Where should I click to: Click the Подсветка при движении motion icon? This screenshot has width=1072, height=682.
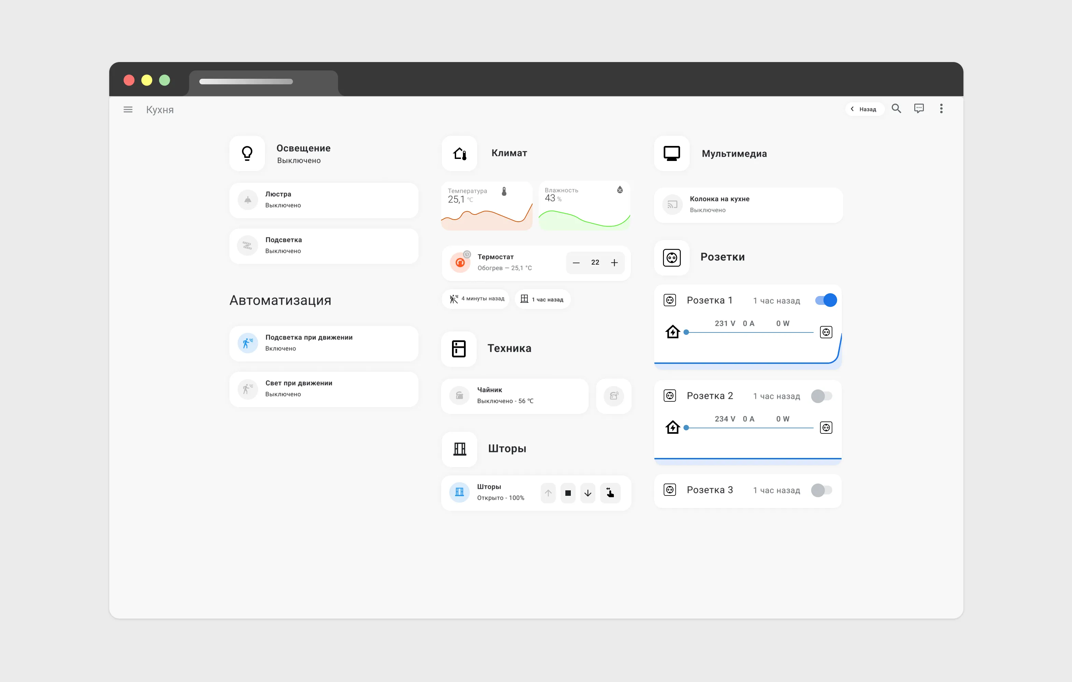pos(248,343)
